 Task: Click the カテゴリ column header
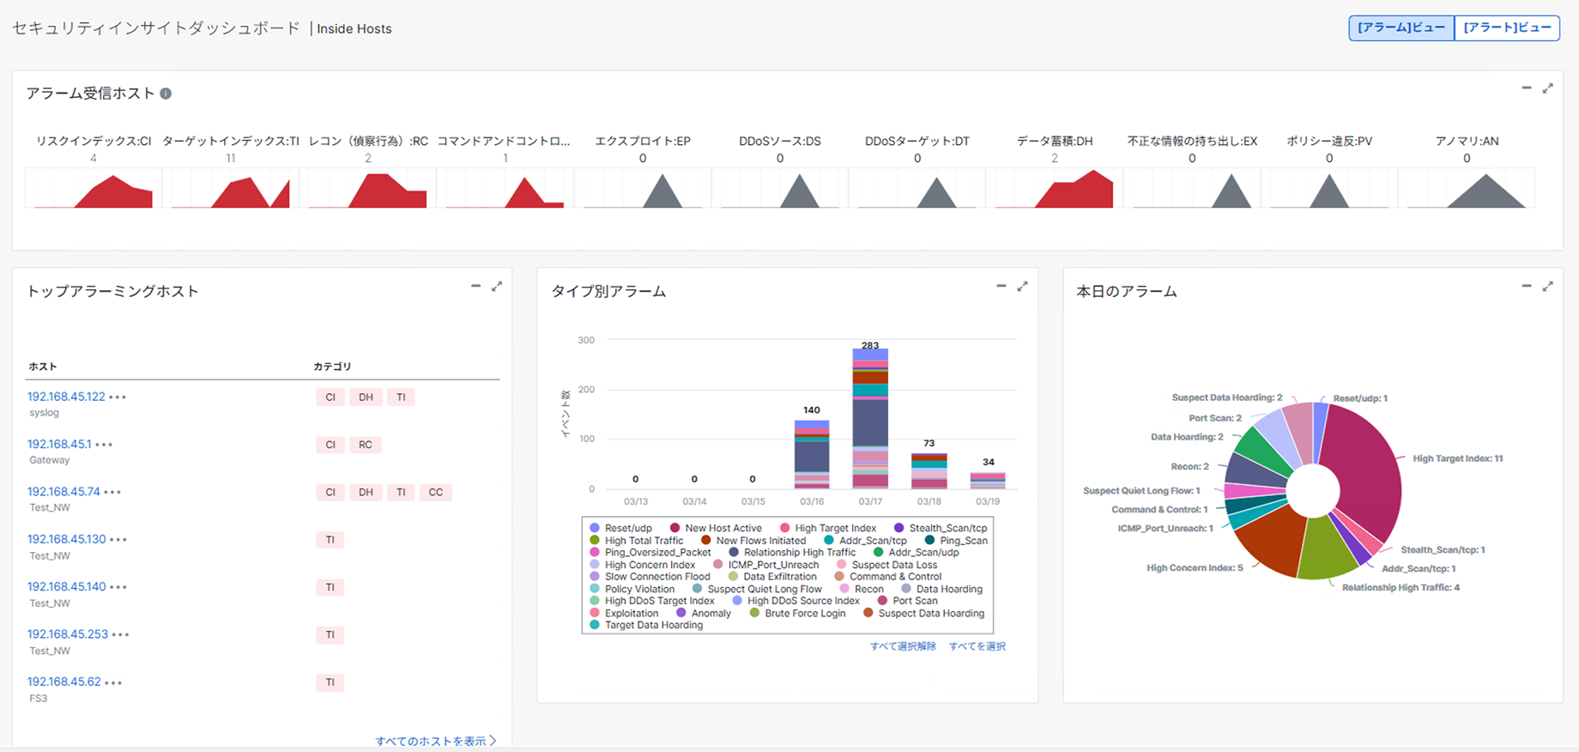332,367
